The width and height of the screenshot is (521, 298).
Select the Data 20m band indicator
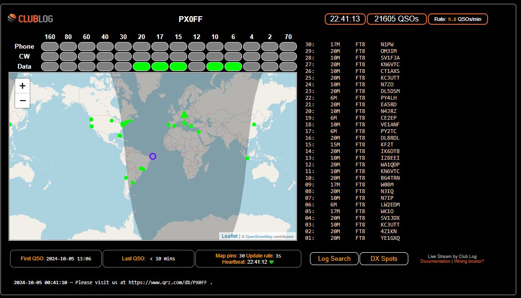coord(141,66)
